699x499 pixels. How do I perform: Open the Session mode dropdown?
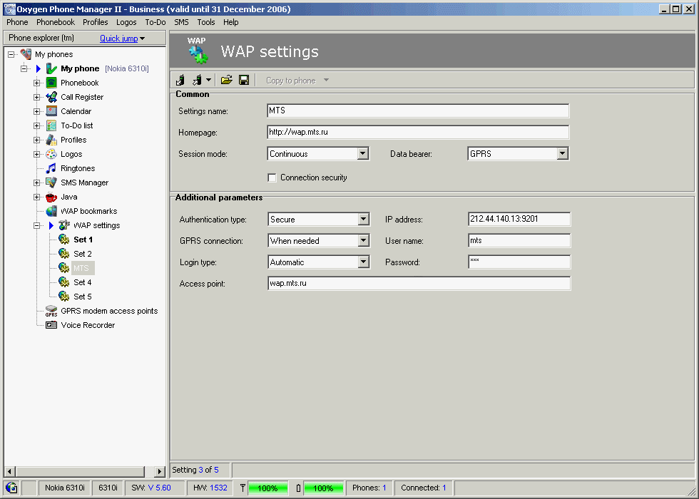coord(362,154)
